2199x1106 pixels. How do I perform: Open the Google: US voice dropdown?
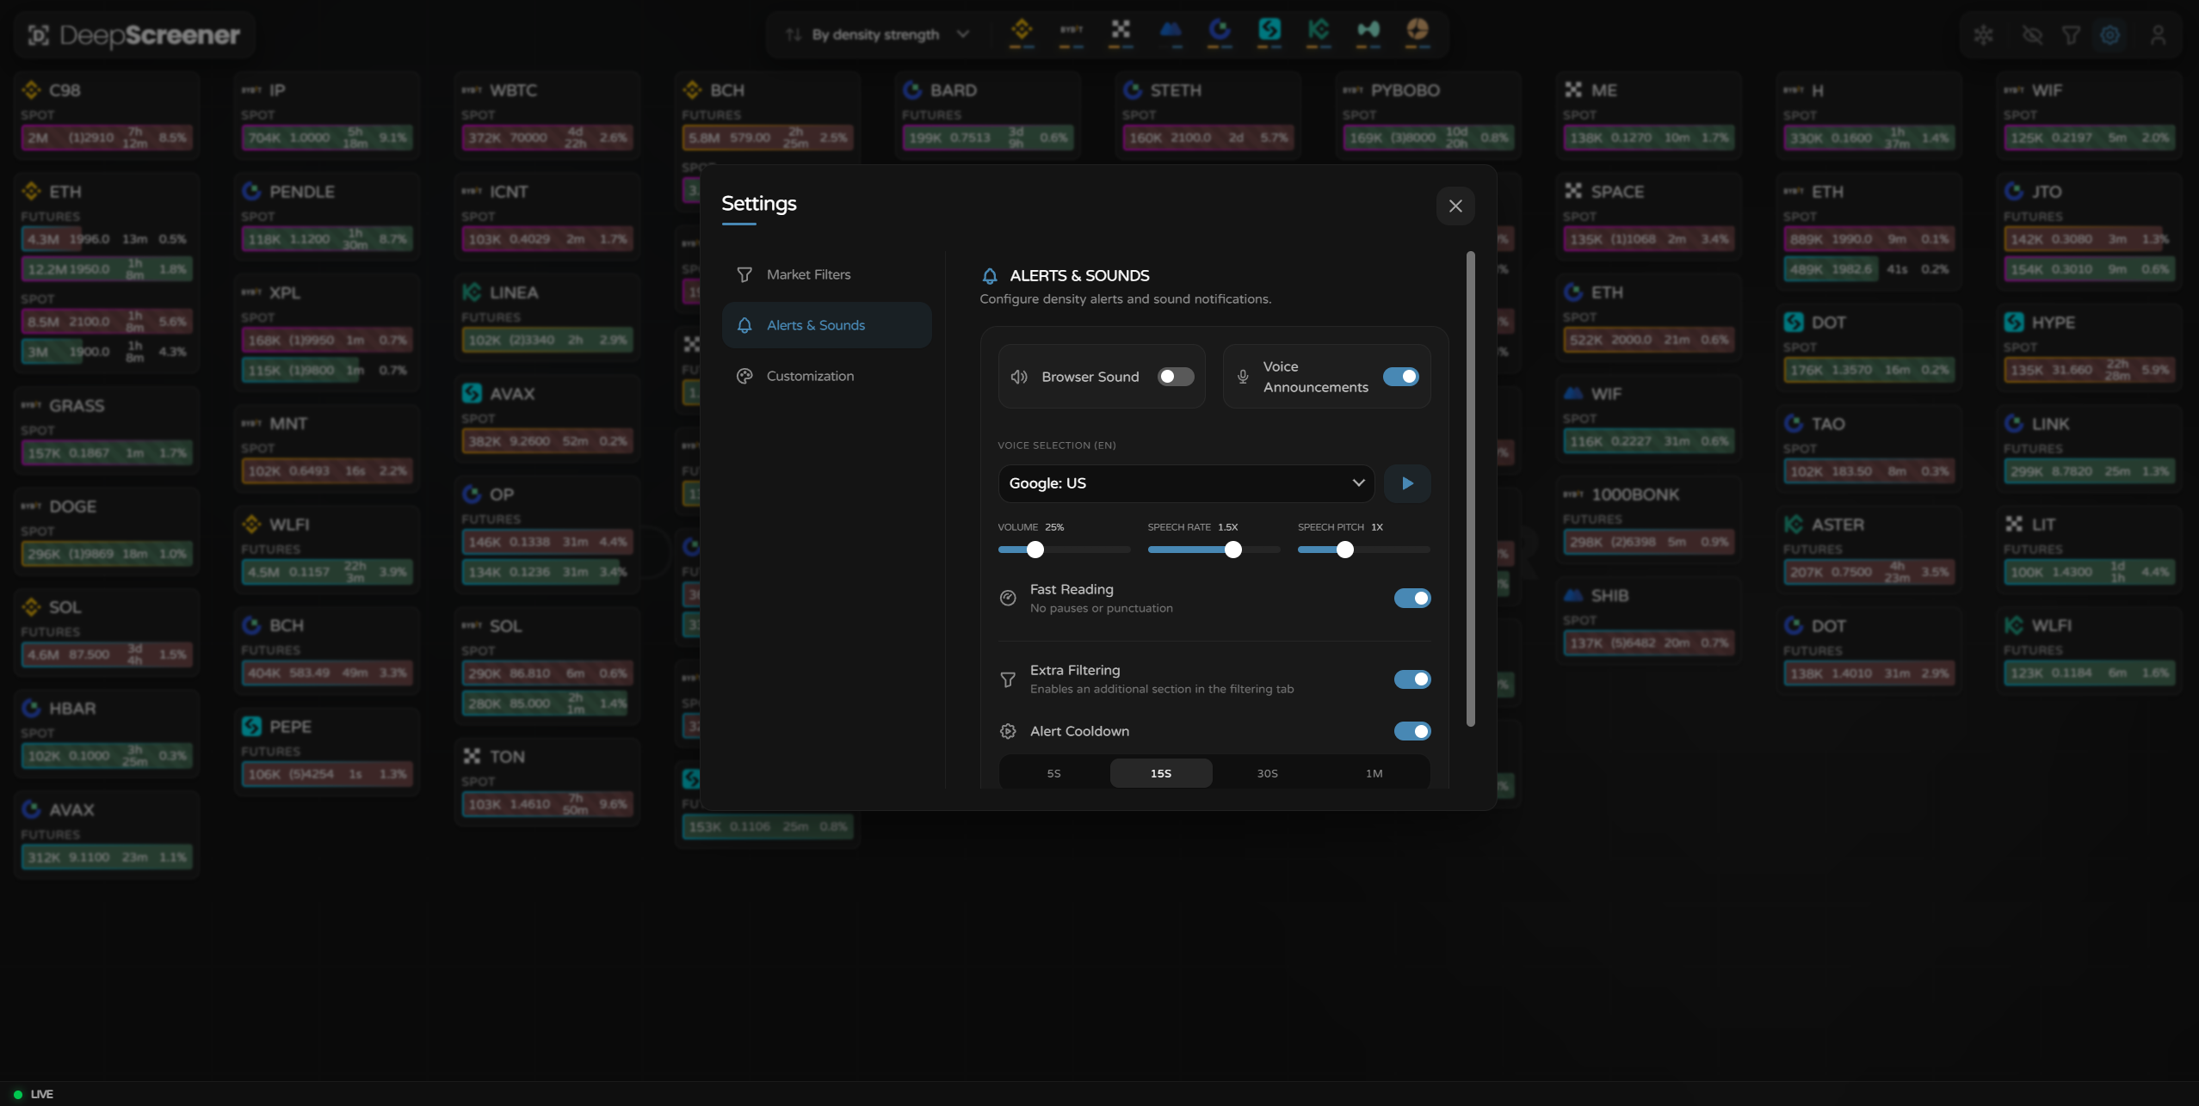click(1185, 482)
